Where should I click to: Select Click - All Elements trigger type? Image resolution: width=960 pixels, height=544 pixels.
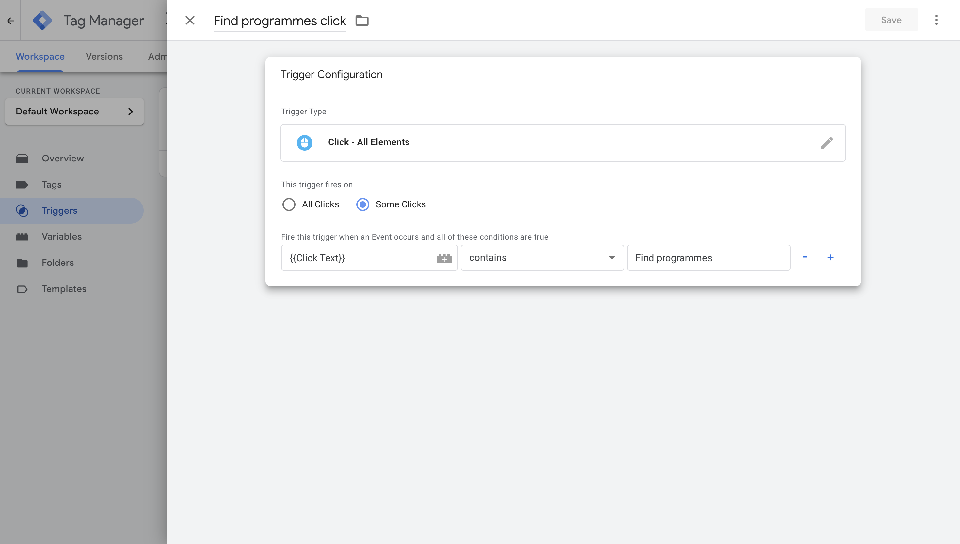pos(563,143)
